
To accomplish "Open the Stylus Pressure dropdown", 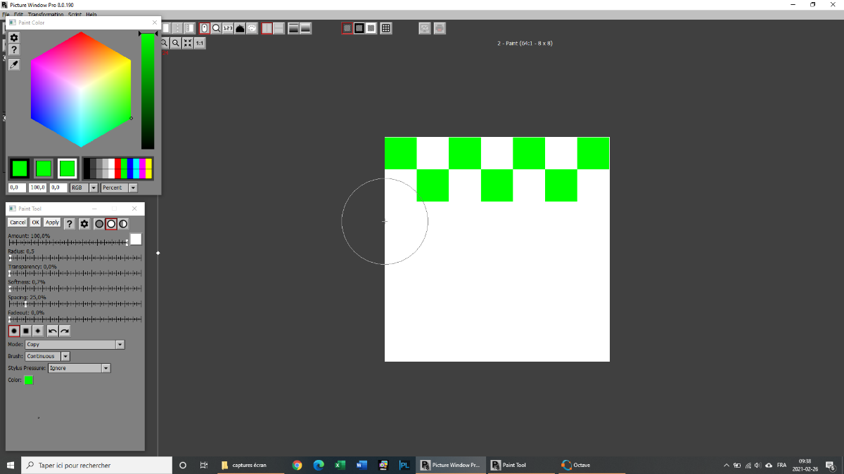I will (106, 368).
